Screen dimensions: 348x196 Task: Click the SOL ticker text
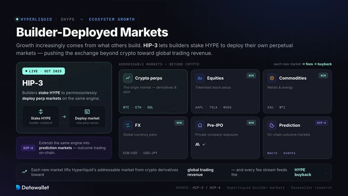(150, 107)
